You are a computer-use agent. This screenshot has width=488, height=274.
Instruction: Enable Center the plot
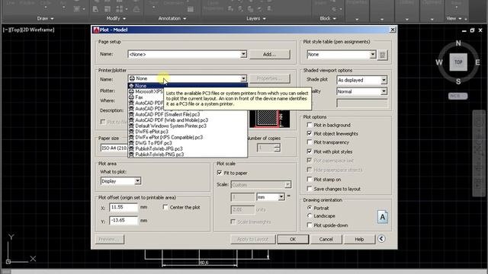(165, 207)
